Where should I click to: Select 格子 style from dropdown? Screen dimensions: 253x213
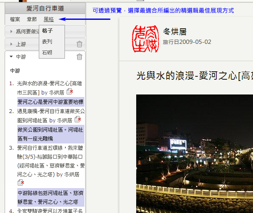point(47,31)
